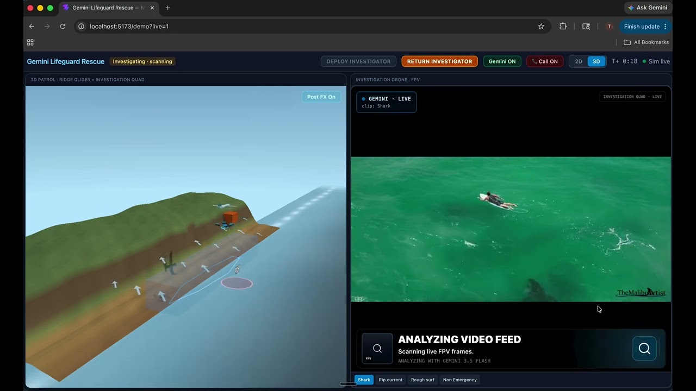Open the All Bookmarks folder

(646, 42)
